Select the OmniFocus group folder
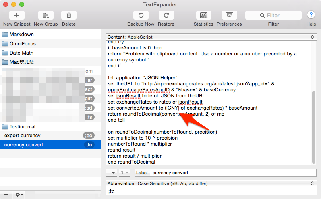Viewport: 321px width, 199px height. pyautogui.click(x=50, y=43)
